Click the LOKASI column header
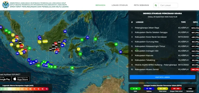The image size is (199, 93). [140, 22]
